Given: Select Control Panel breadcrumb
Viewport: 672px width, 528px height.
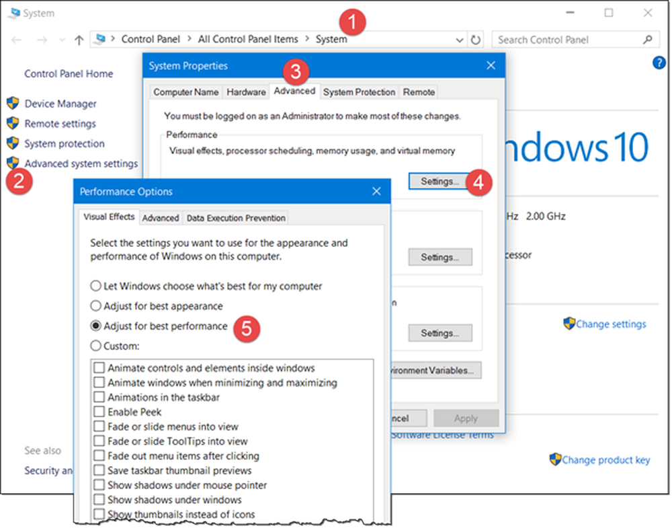Looking at the screenshot, I should click(x=151, y=39).
